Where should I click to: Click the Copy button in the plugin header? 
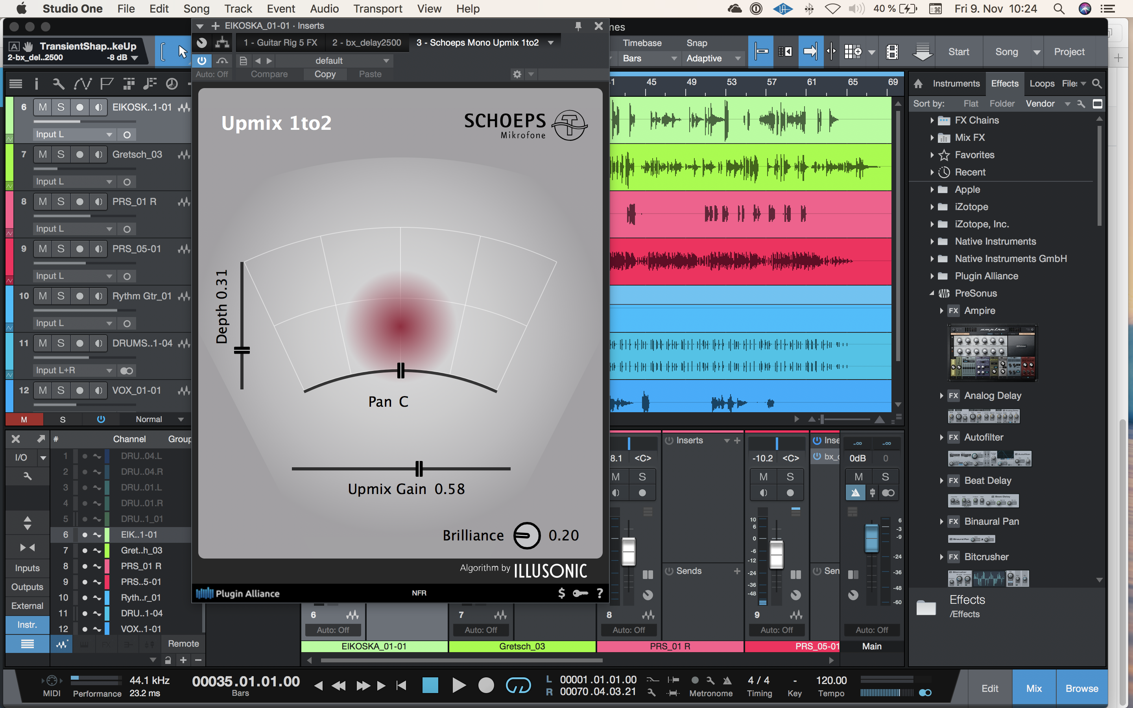325,74
